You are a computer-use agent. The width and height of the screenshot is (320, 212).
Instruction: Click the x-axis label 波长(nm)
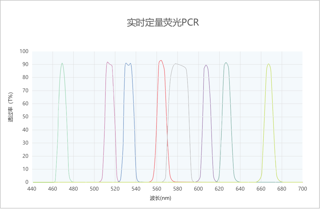[161, 198]
